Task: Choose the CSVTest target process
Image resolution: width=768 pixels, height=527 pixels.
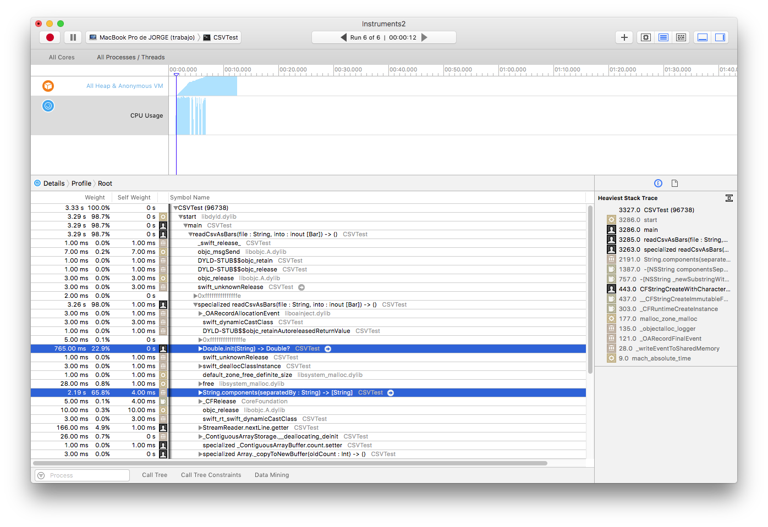Action: [x=221, y=37]
